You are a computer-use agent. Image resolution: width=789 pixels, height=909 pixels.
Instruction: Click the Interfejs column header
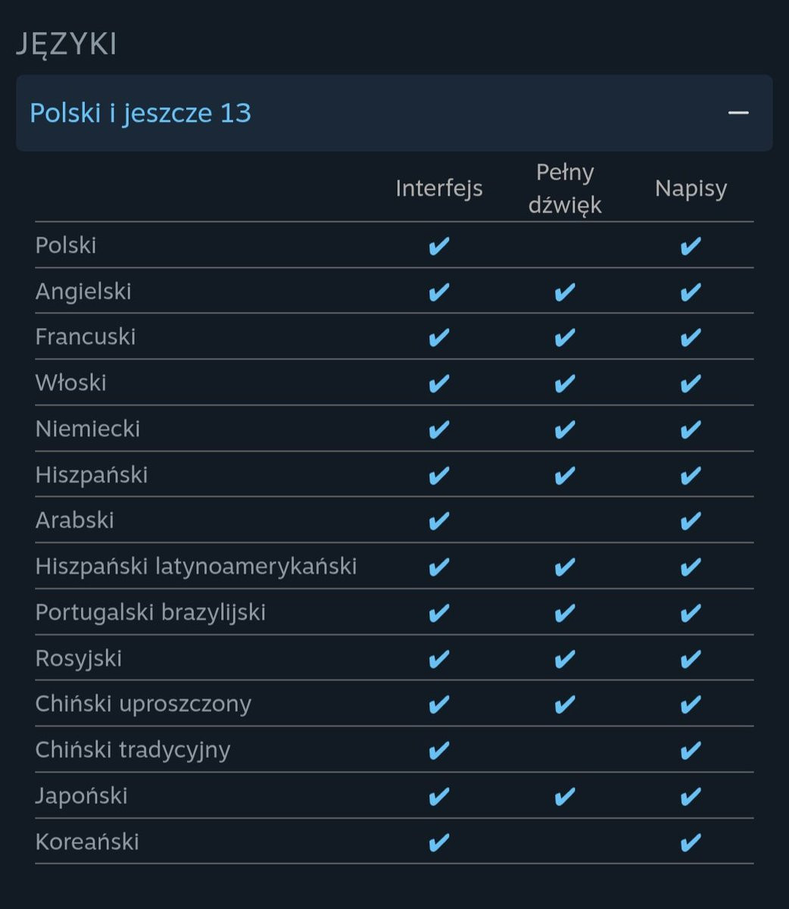point(438,188)
